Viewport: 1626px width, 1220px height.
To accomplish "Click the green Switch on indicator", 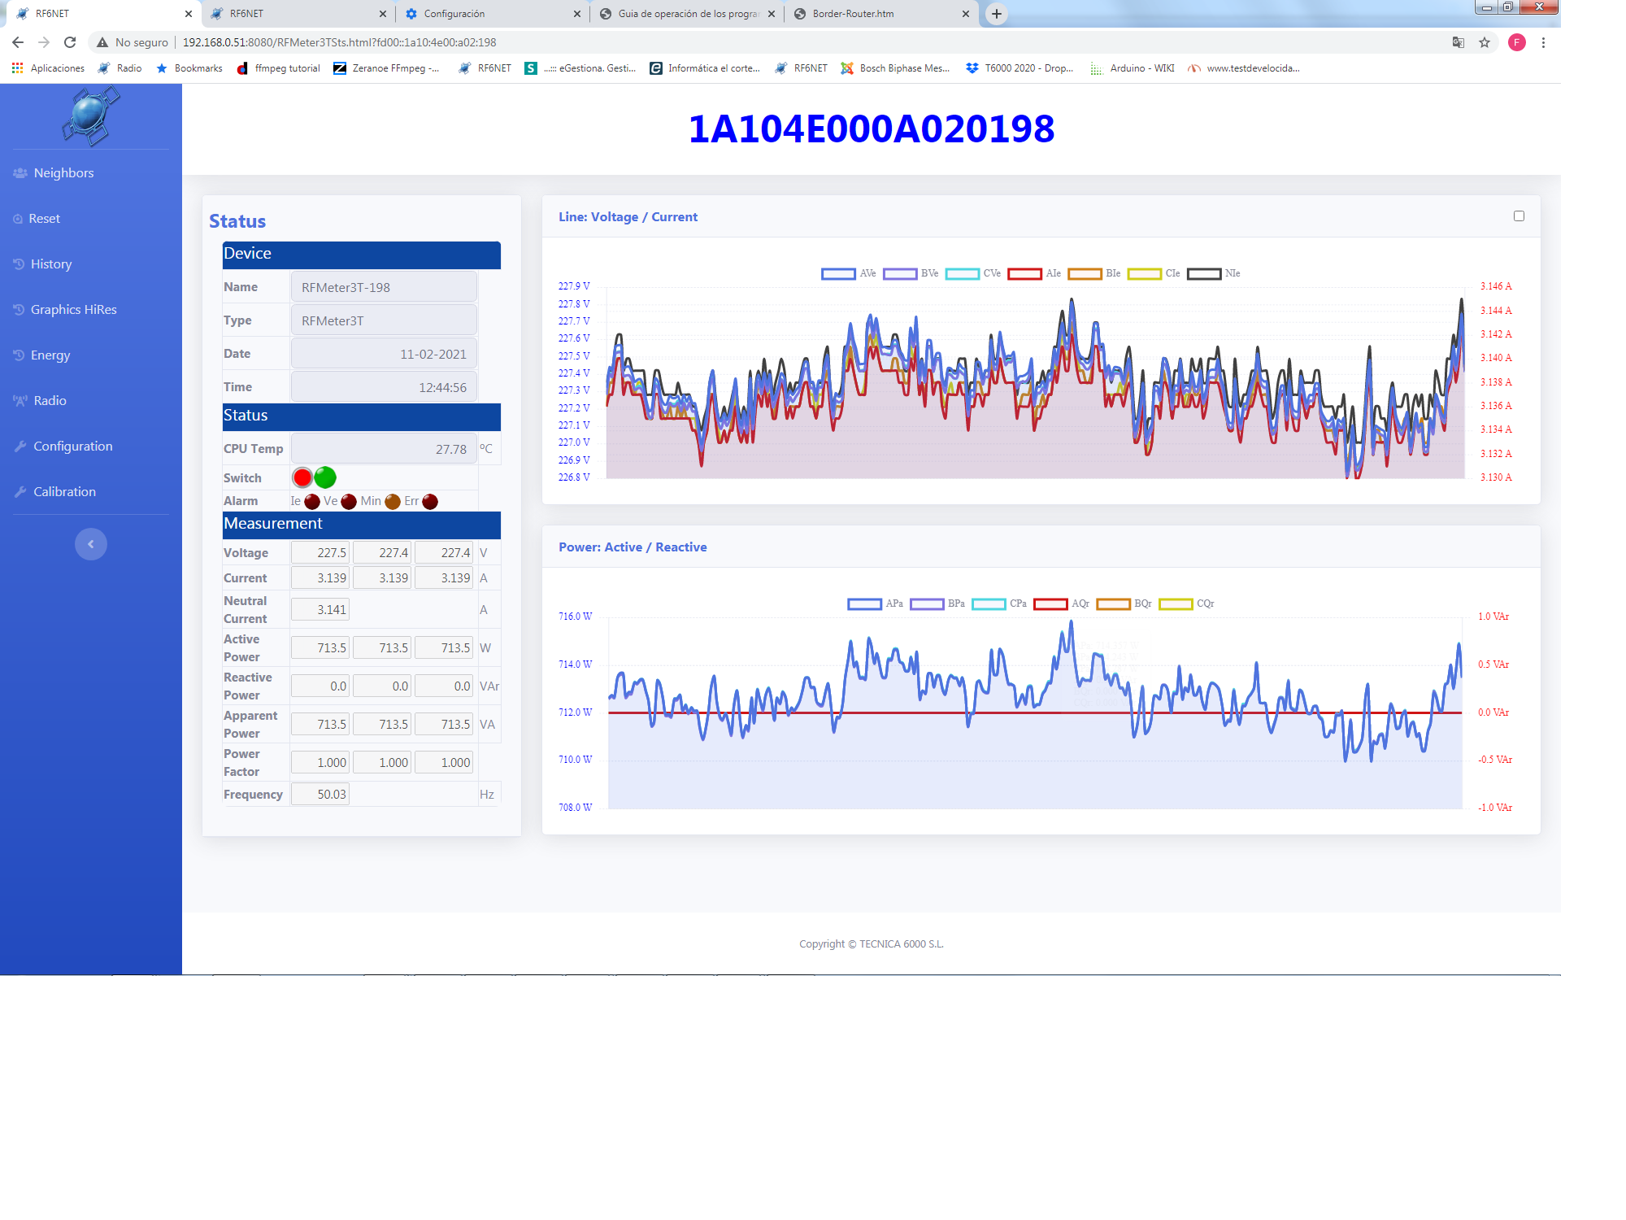I will click(x=325, y=477).
